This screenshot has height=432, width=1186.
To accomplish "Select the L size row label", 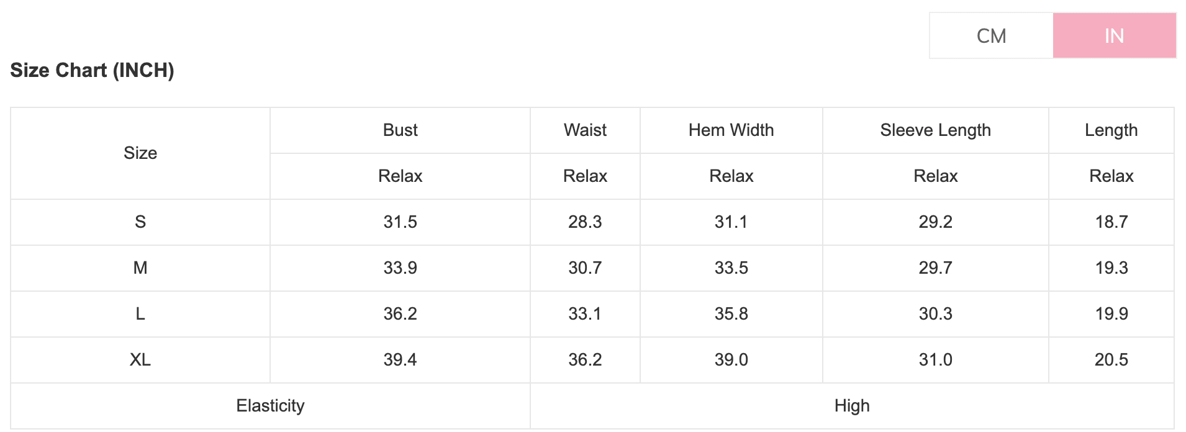I will point(140,314).
